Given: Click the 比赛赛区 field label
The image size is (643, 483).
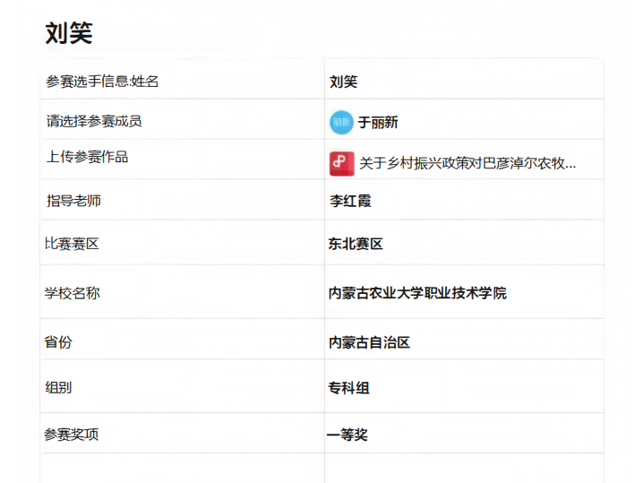Looking at the screenshot, I should point(72,244).
